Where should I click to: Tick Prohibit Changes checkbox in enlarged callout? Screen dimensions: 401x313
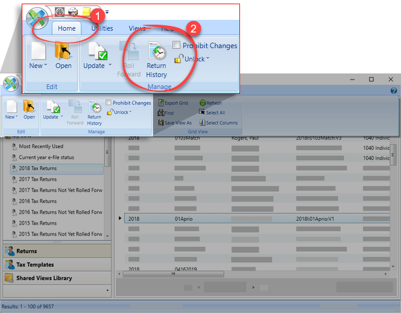(176, 45)
